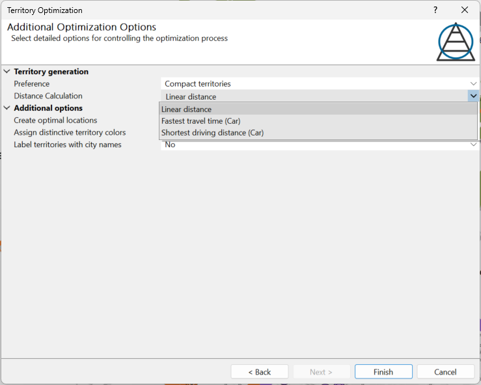Collapse the Territory generation section chevron
This screenshot has width=481, height=385.
7,72
